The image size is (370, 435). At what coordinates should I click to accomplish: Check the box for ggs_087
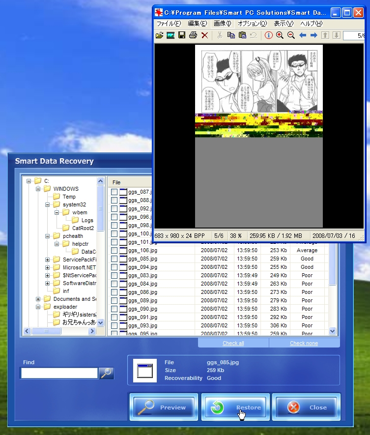pyautogui.click(x=114, y=192)
